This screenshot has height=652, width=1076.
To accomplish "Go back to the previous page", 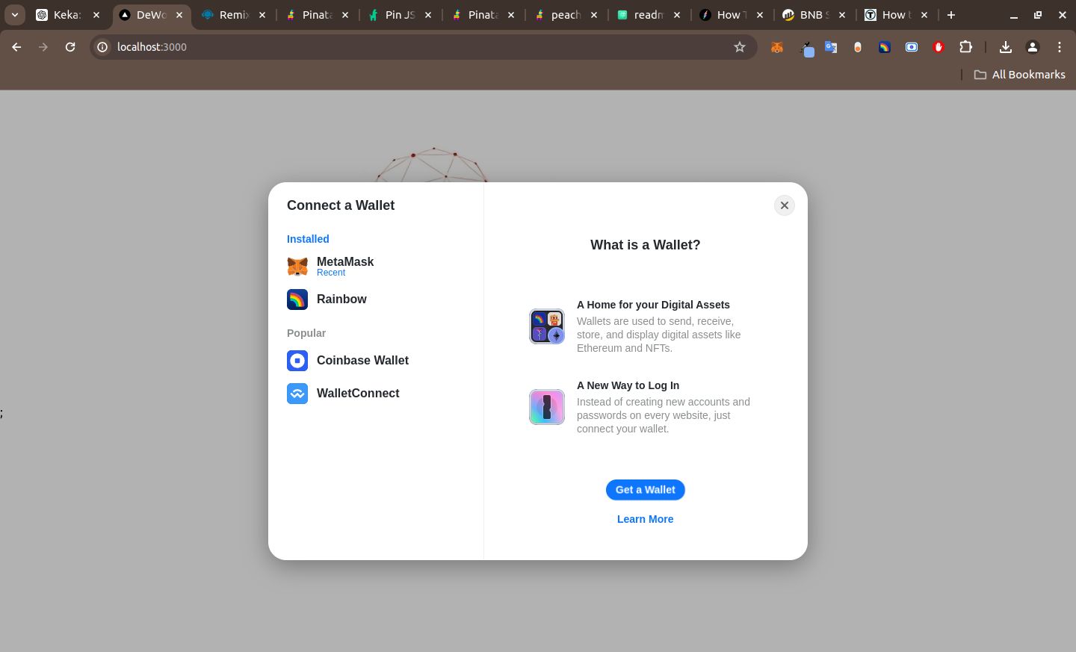I will 16,47.
